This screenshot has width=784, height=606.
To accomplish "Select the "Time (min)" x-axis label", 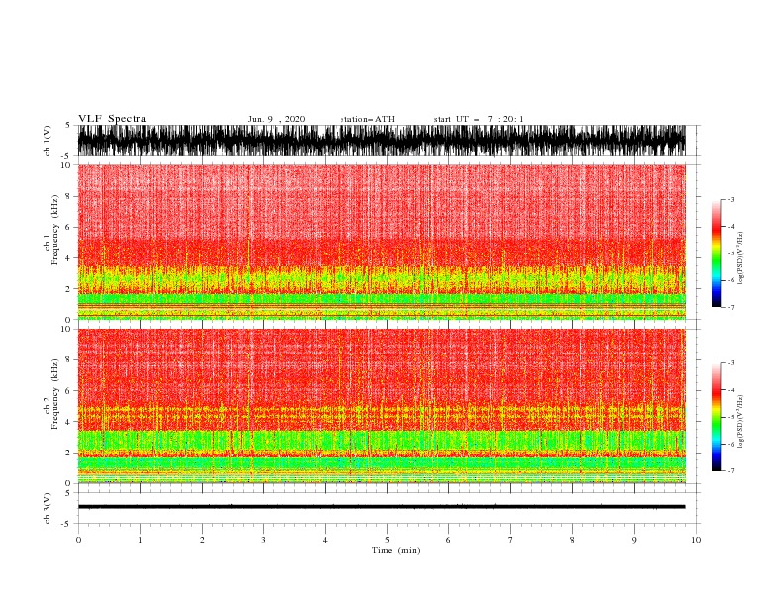I will point(396,550).
